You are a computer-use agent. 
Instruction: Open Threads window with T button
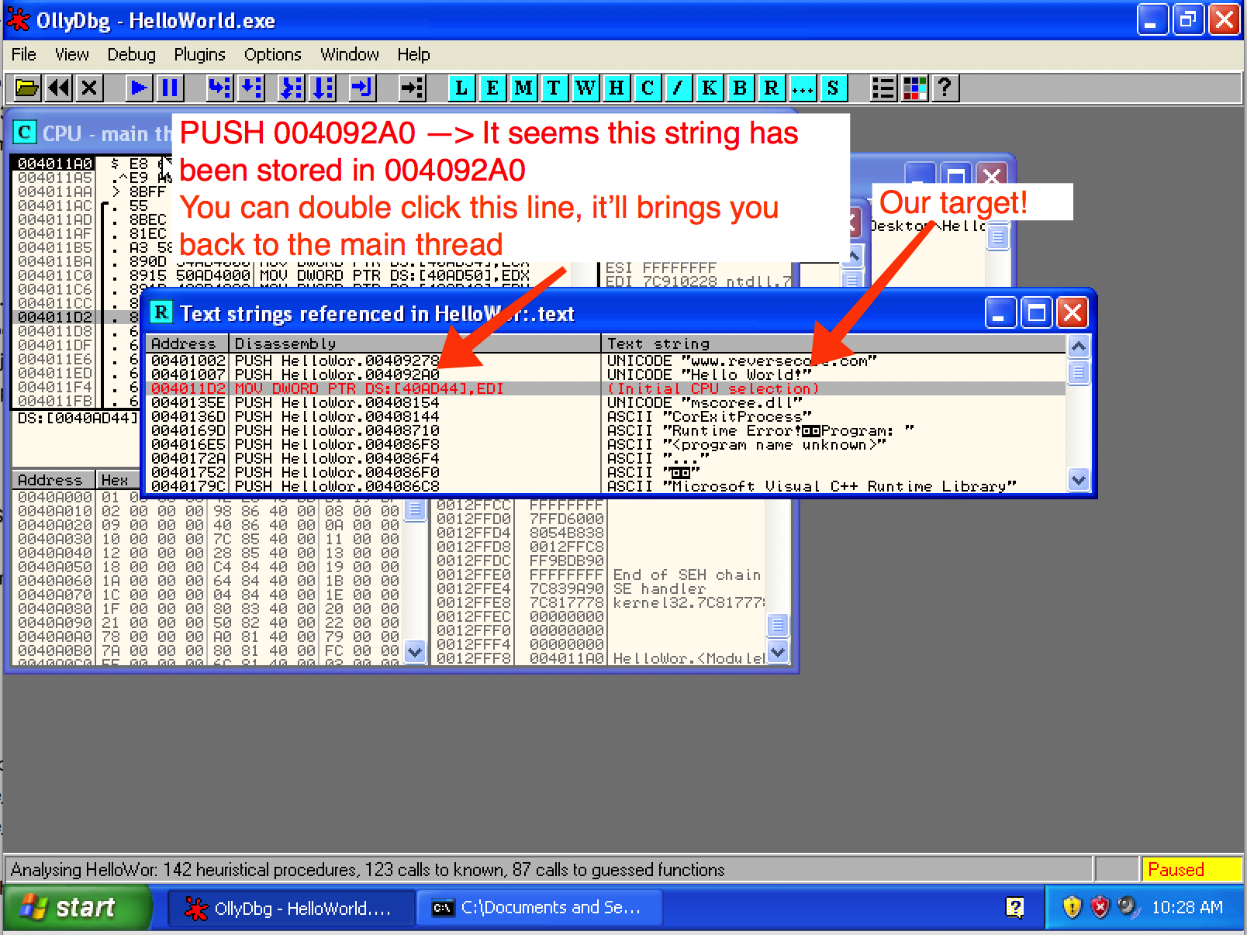[x=554, y=88]
